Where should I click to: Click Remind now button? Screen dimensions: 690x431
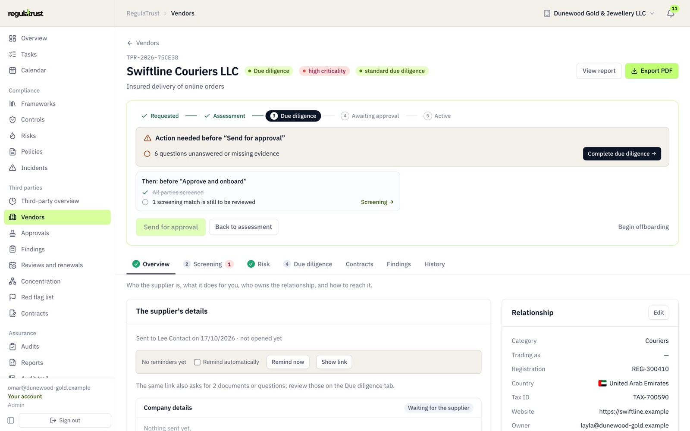tap(288, 362)
